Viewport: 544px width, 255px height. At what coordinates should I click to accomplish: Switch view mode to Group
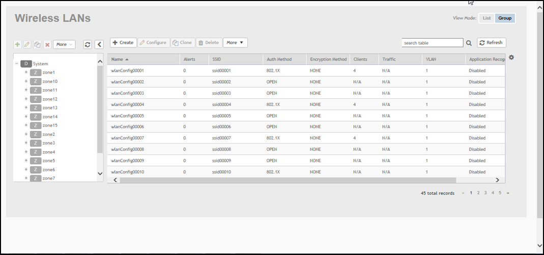coord(505,18)
